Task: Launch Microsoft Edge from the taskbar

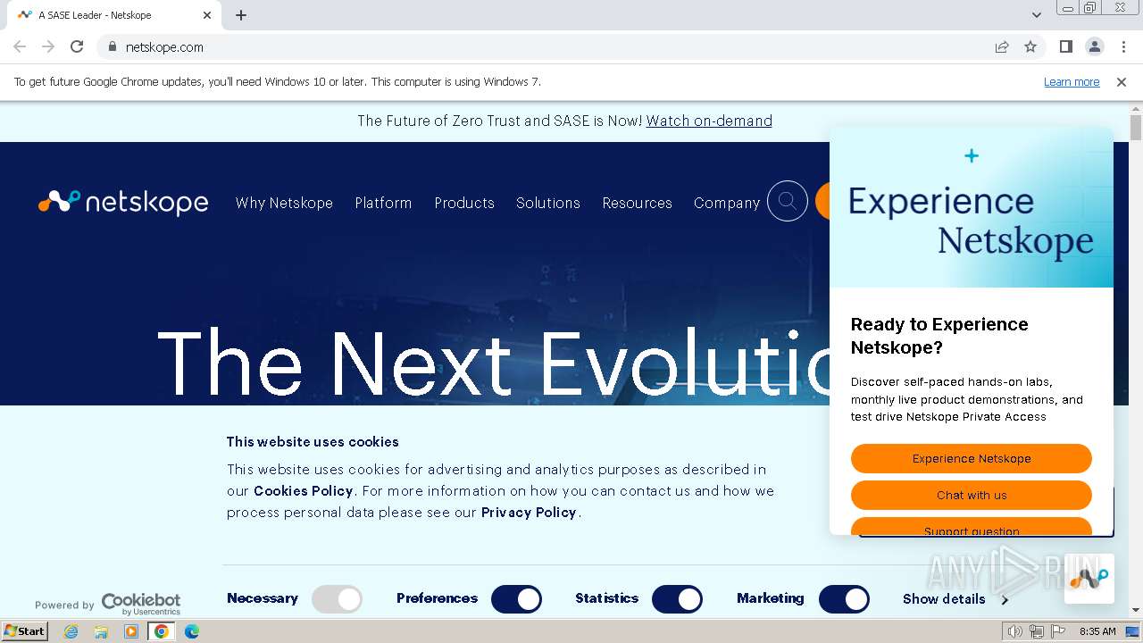Action: coord(191,631)
